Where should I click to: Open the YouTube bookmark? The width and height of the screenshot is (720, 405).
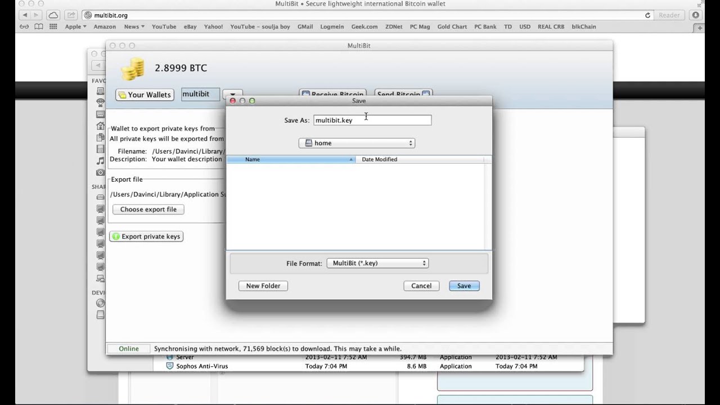(164, 26)
